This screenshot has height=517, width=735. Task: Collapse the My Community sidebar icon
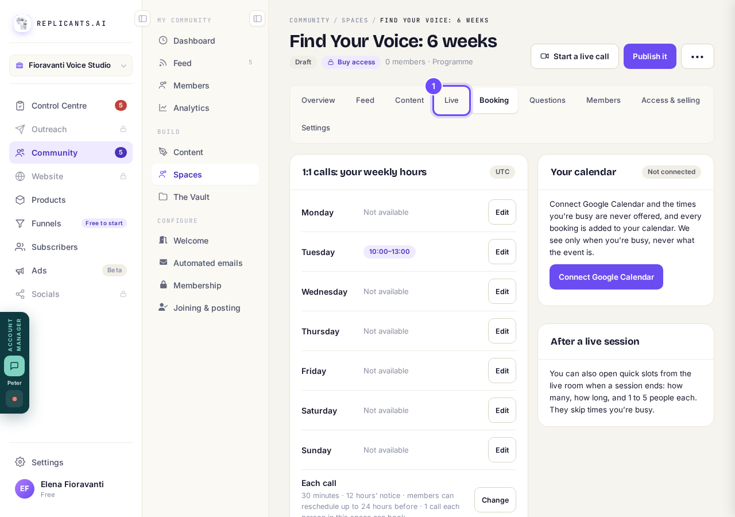pyautogui.click(x=257, y=18)
